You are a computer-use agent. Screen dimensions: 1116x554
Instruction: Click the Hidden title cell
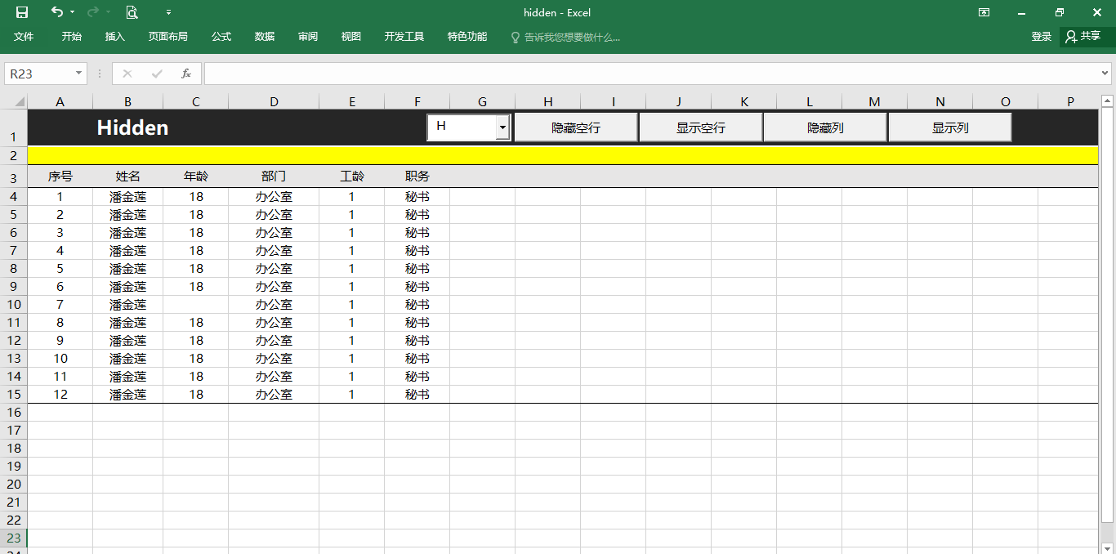(132, 127)
